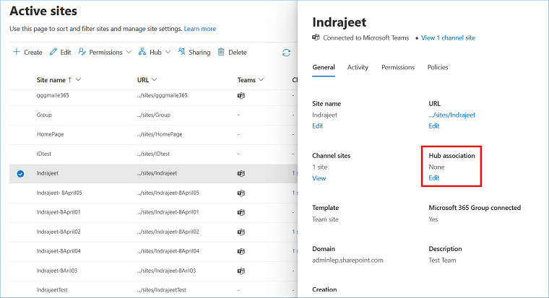Open the .../sites/Indrajeet URL link

(x=452, y=115)
